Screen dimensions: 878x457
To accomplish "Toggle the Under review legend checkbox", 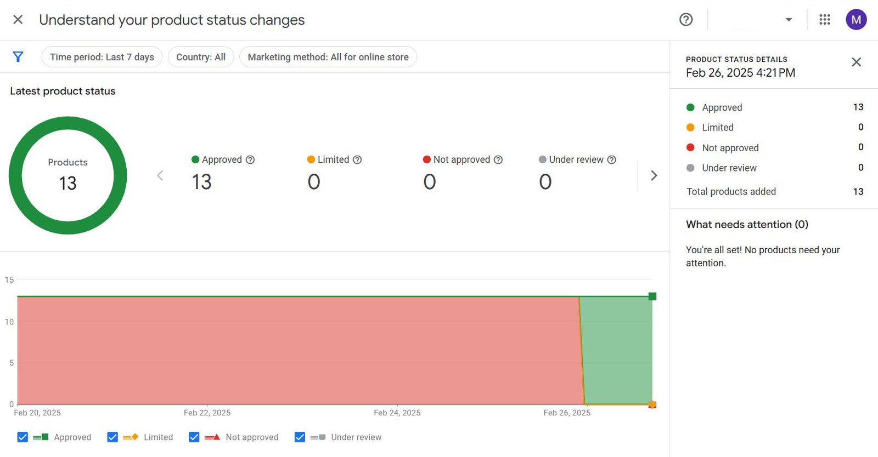I will click(300, 437).
